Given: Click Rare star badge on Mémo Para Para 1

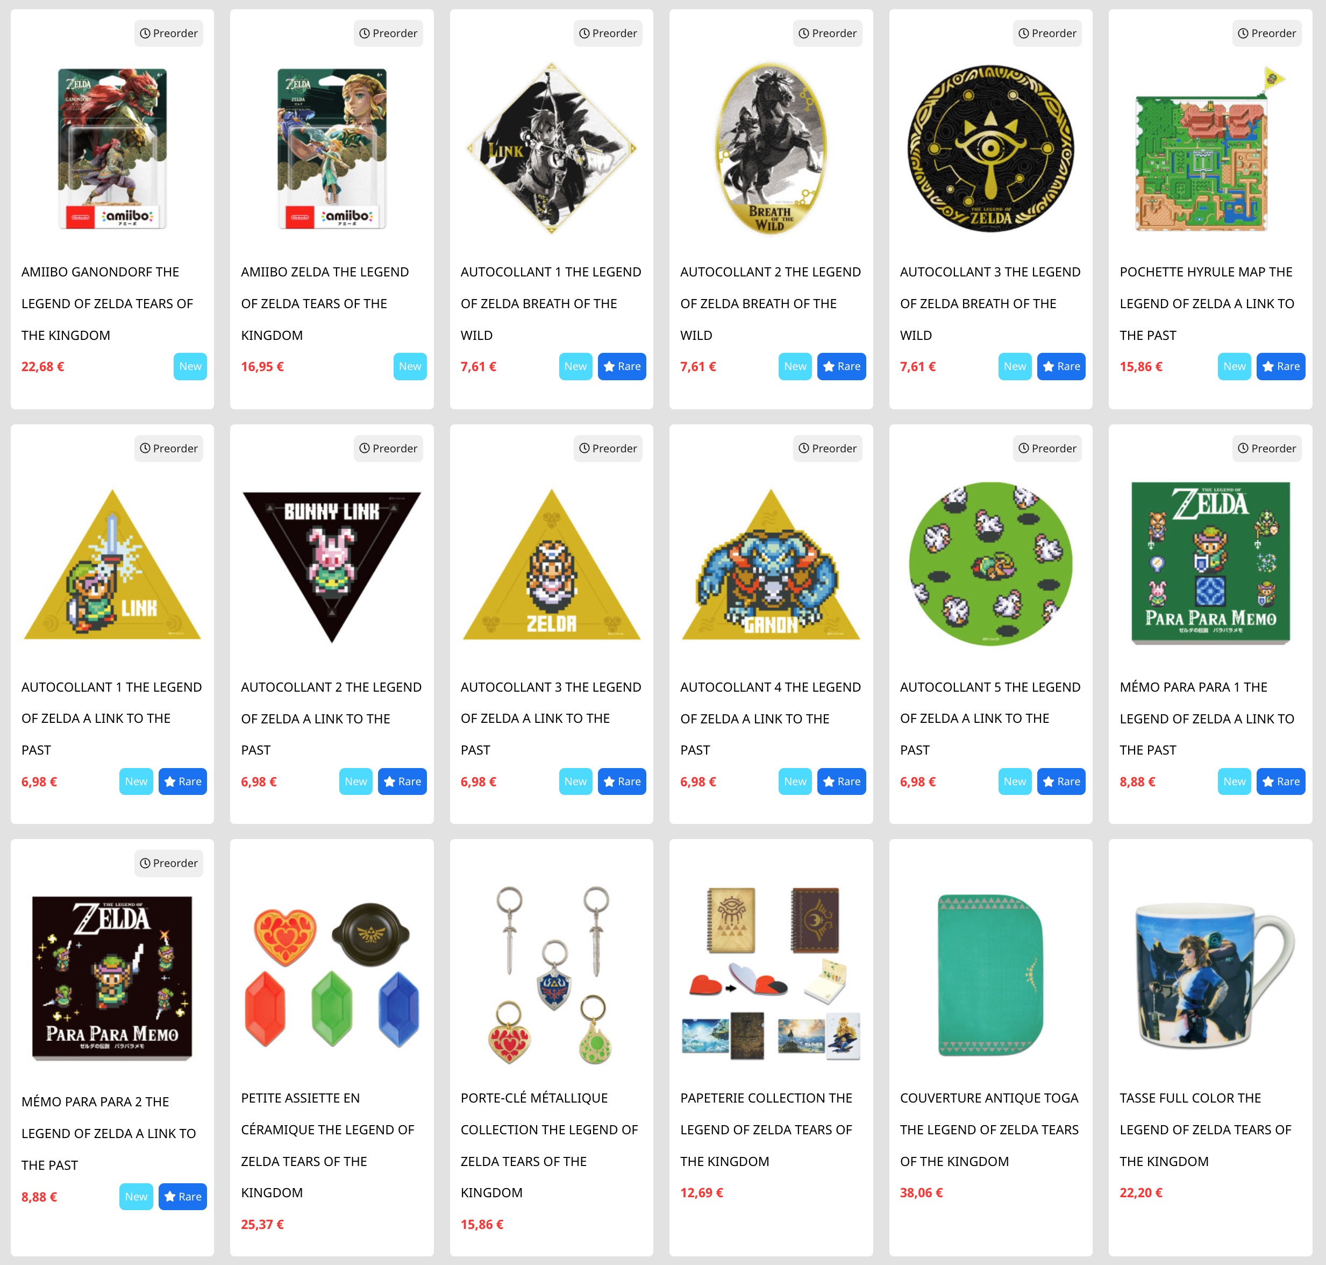Looking at the screenshot, I should coord(1281,781).
